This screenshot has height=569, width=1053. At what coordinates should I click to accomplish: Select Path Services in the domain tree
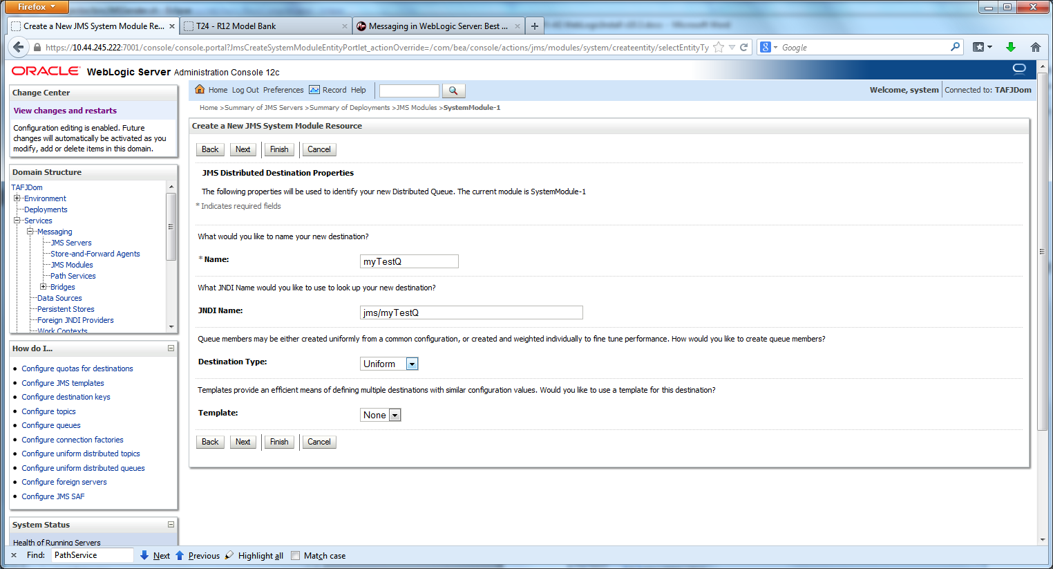coord(73,276)
